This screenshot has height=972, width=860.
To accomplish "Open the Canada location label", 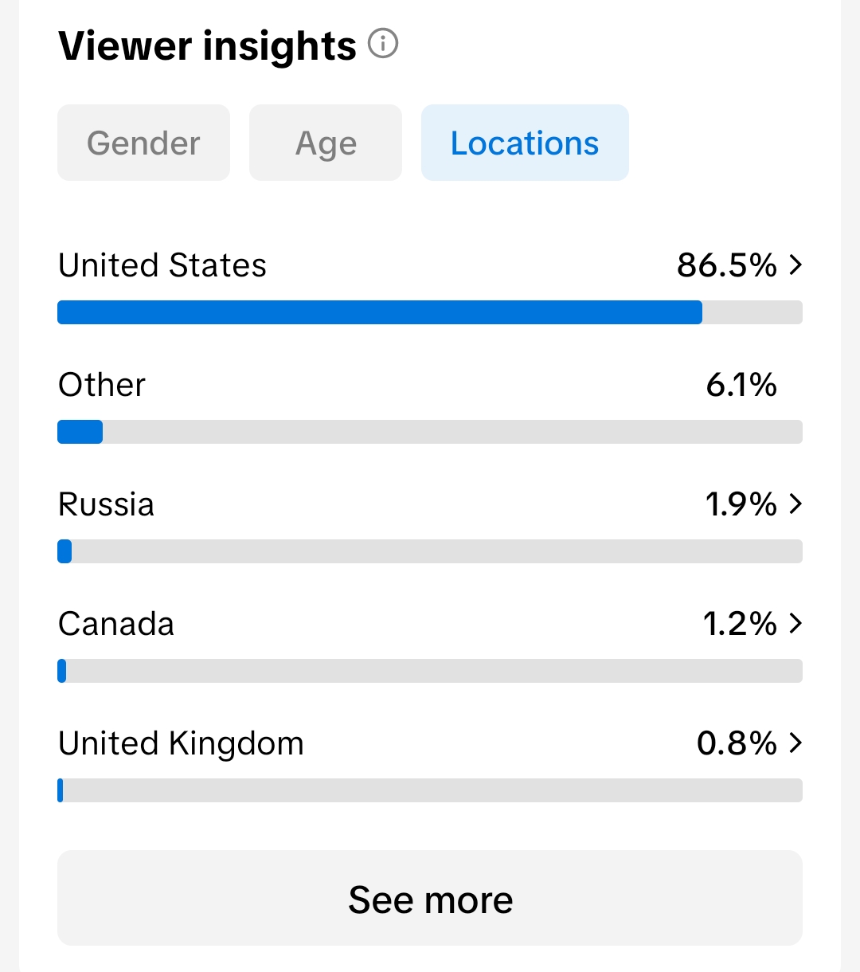I will (116, 624).
